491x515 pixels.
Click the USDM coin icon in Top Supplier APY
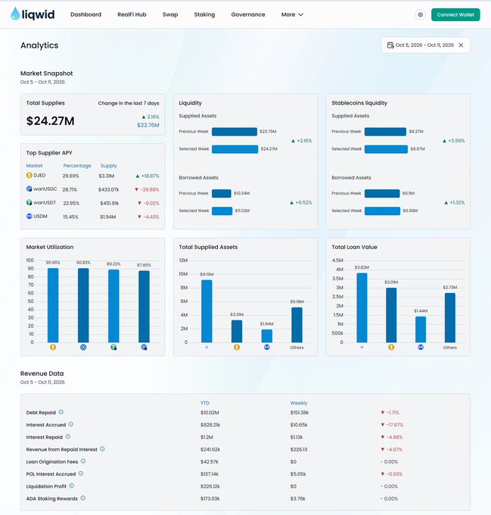tap(30, 216)
